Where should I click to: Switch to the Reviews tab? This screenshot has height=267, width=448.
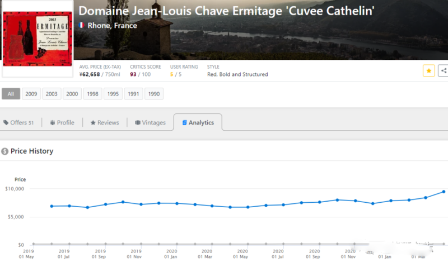[x=104, y=123]
